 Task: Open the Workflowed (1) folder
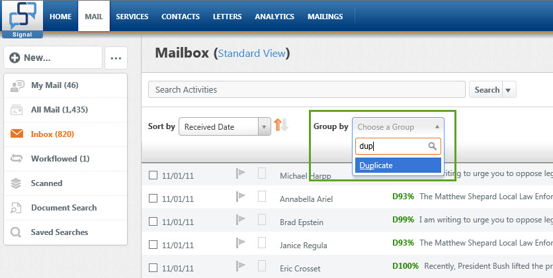(65, 159)
